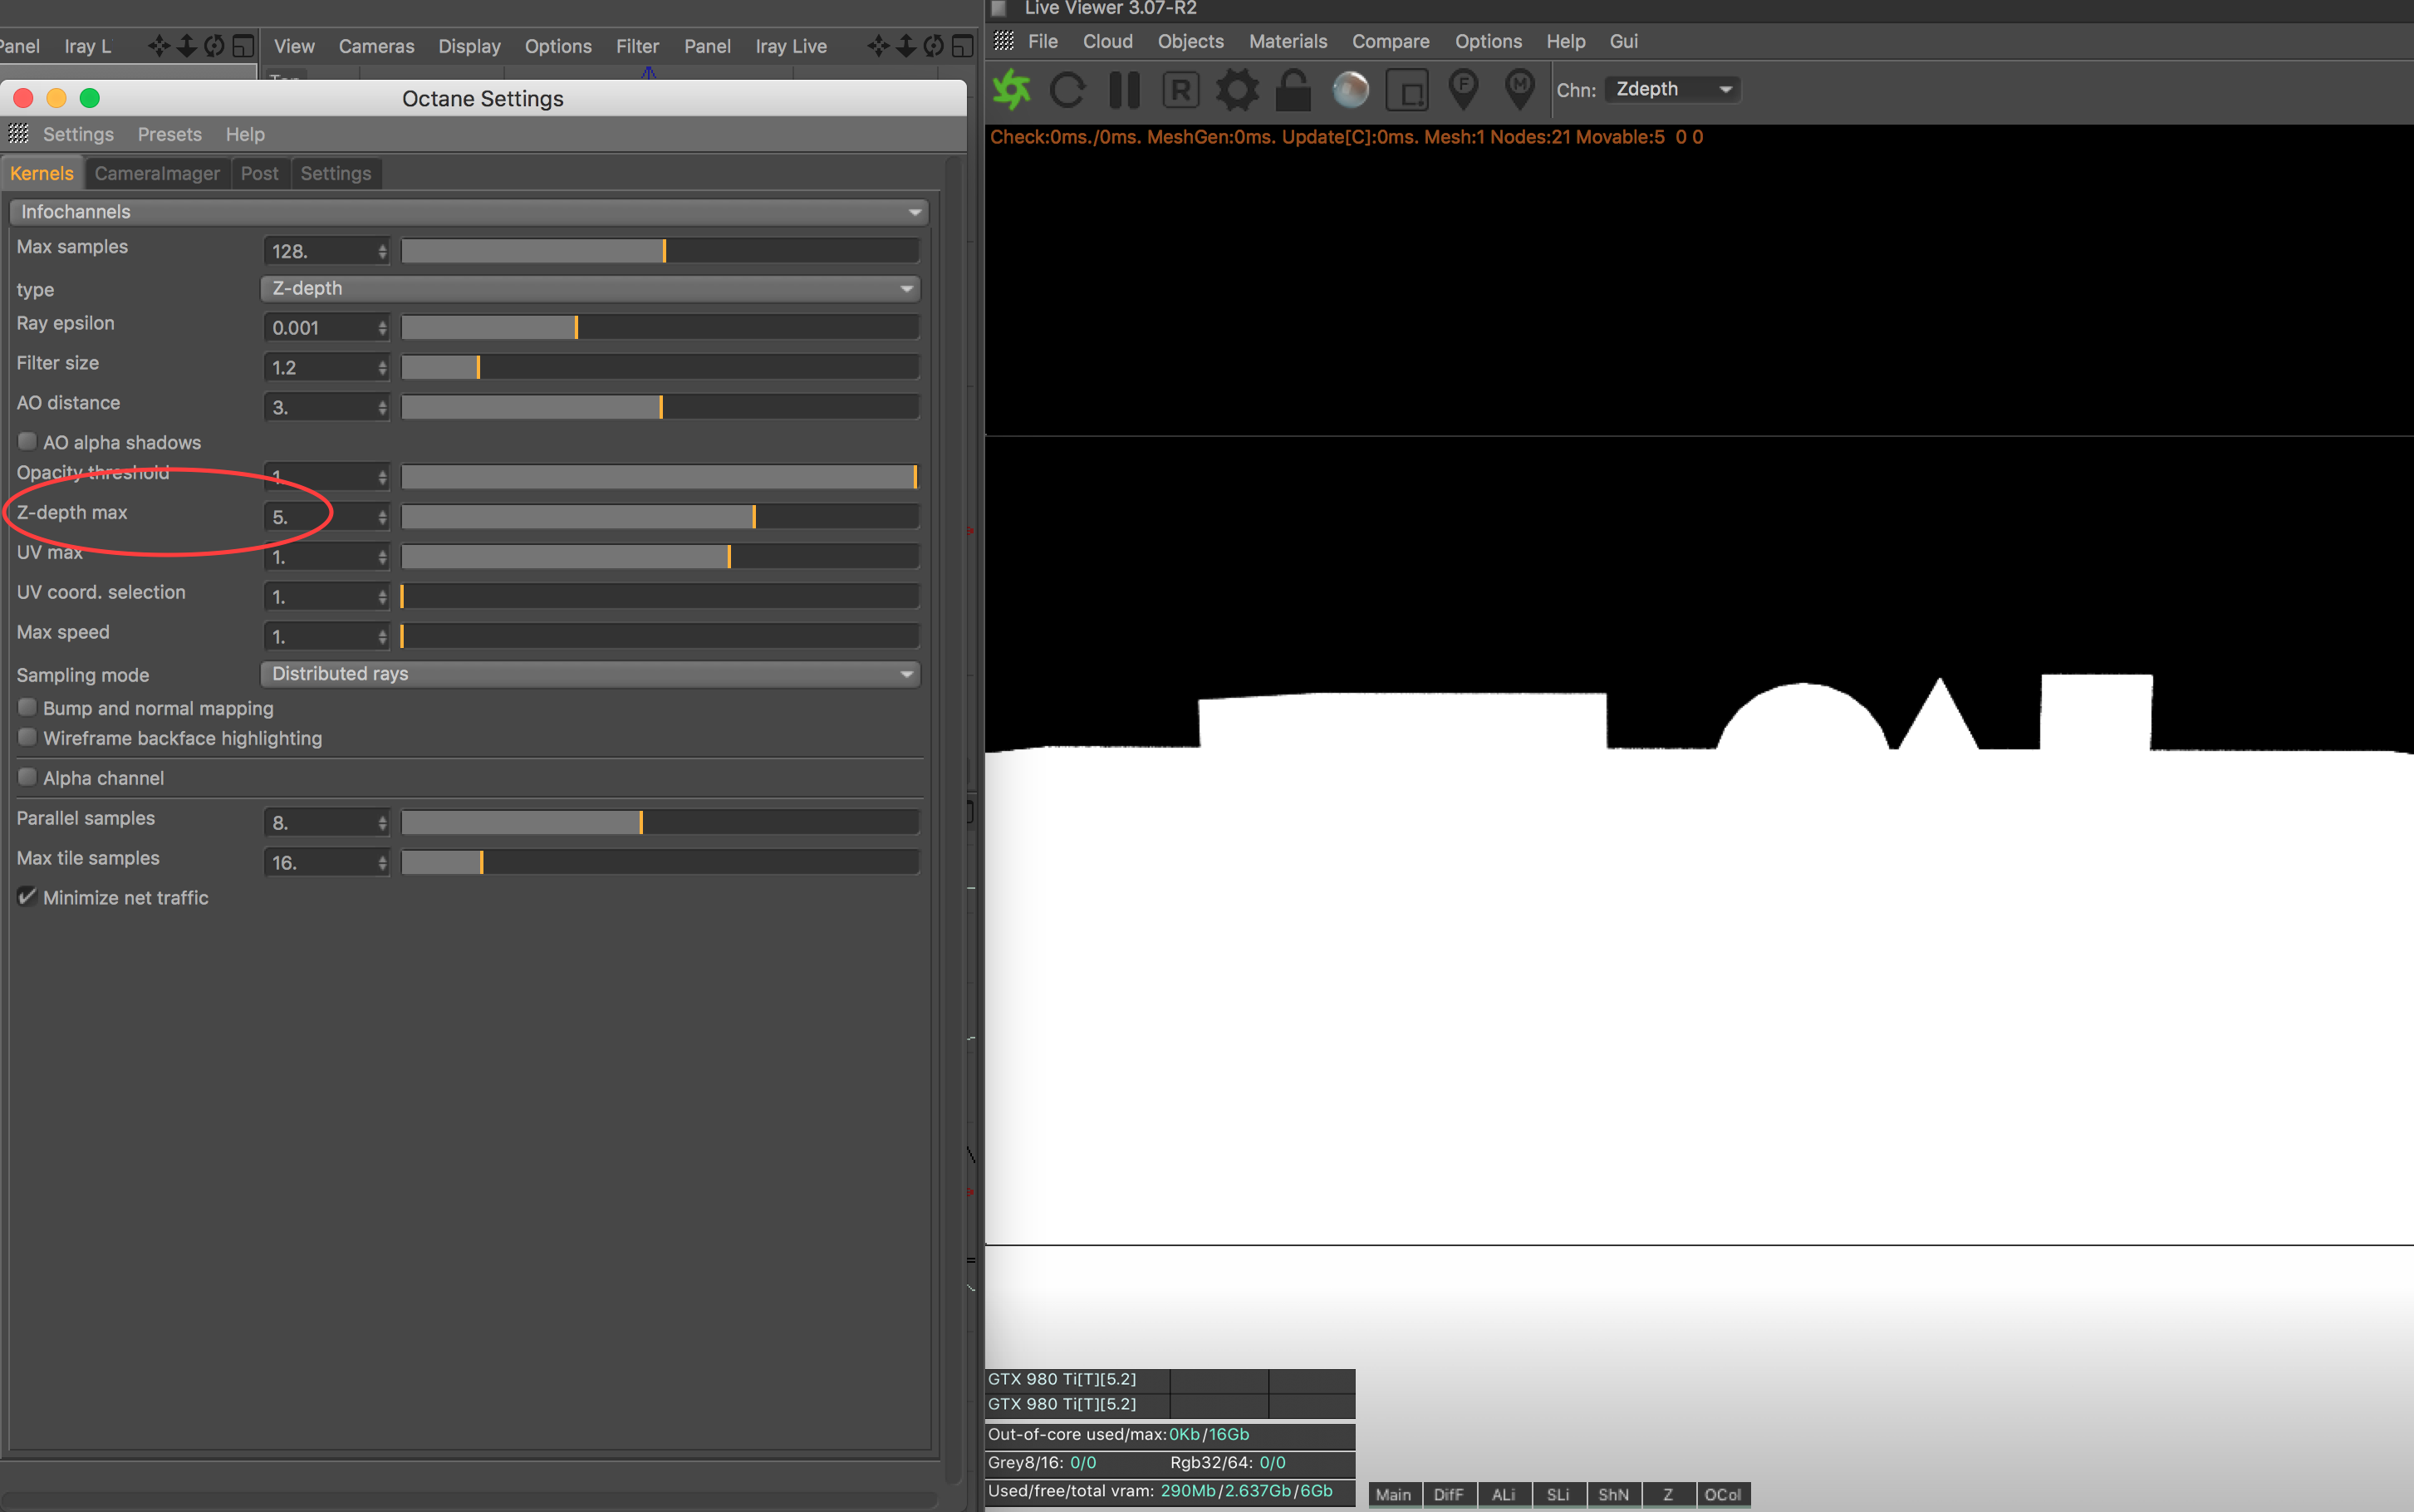Click the green Octane send-scene icon
The height and width of the screenshot is (1512, 2414).
pos(1012,90)
